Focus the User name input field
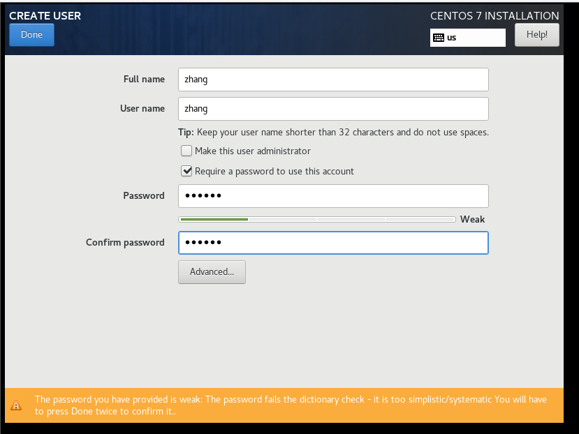 click(x=333, y=109)
